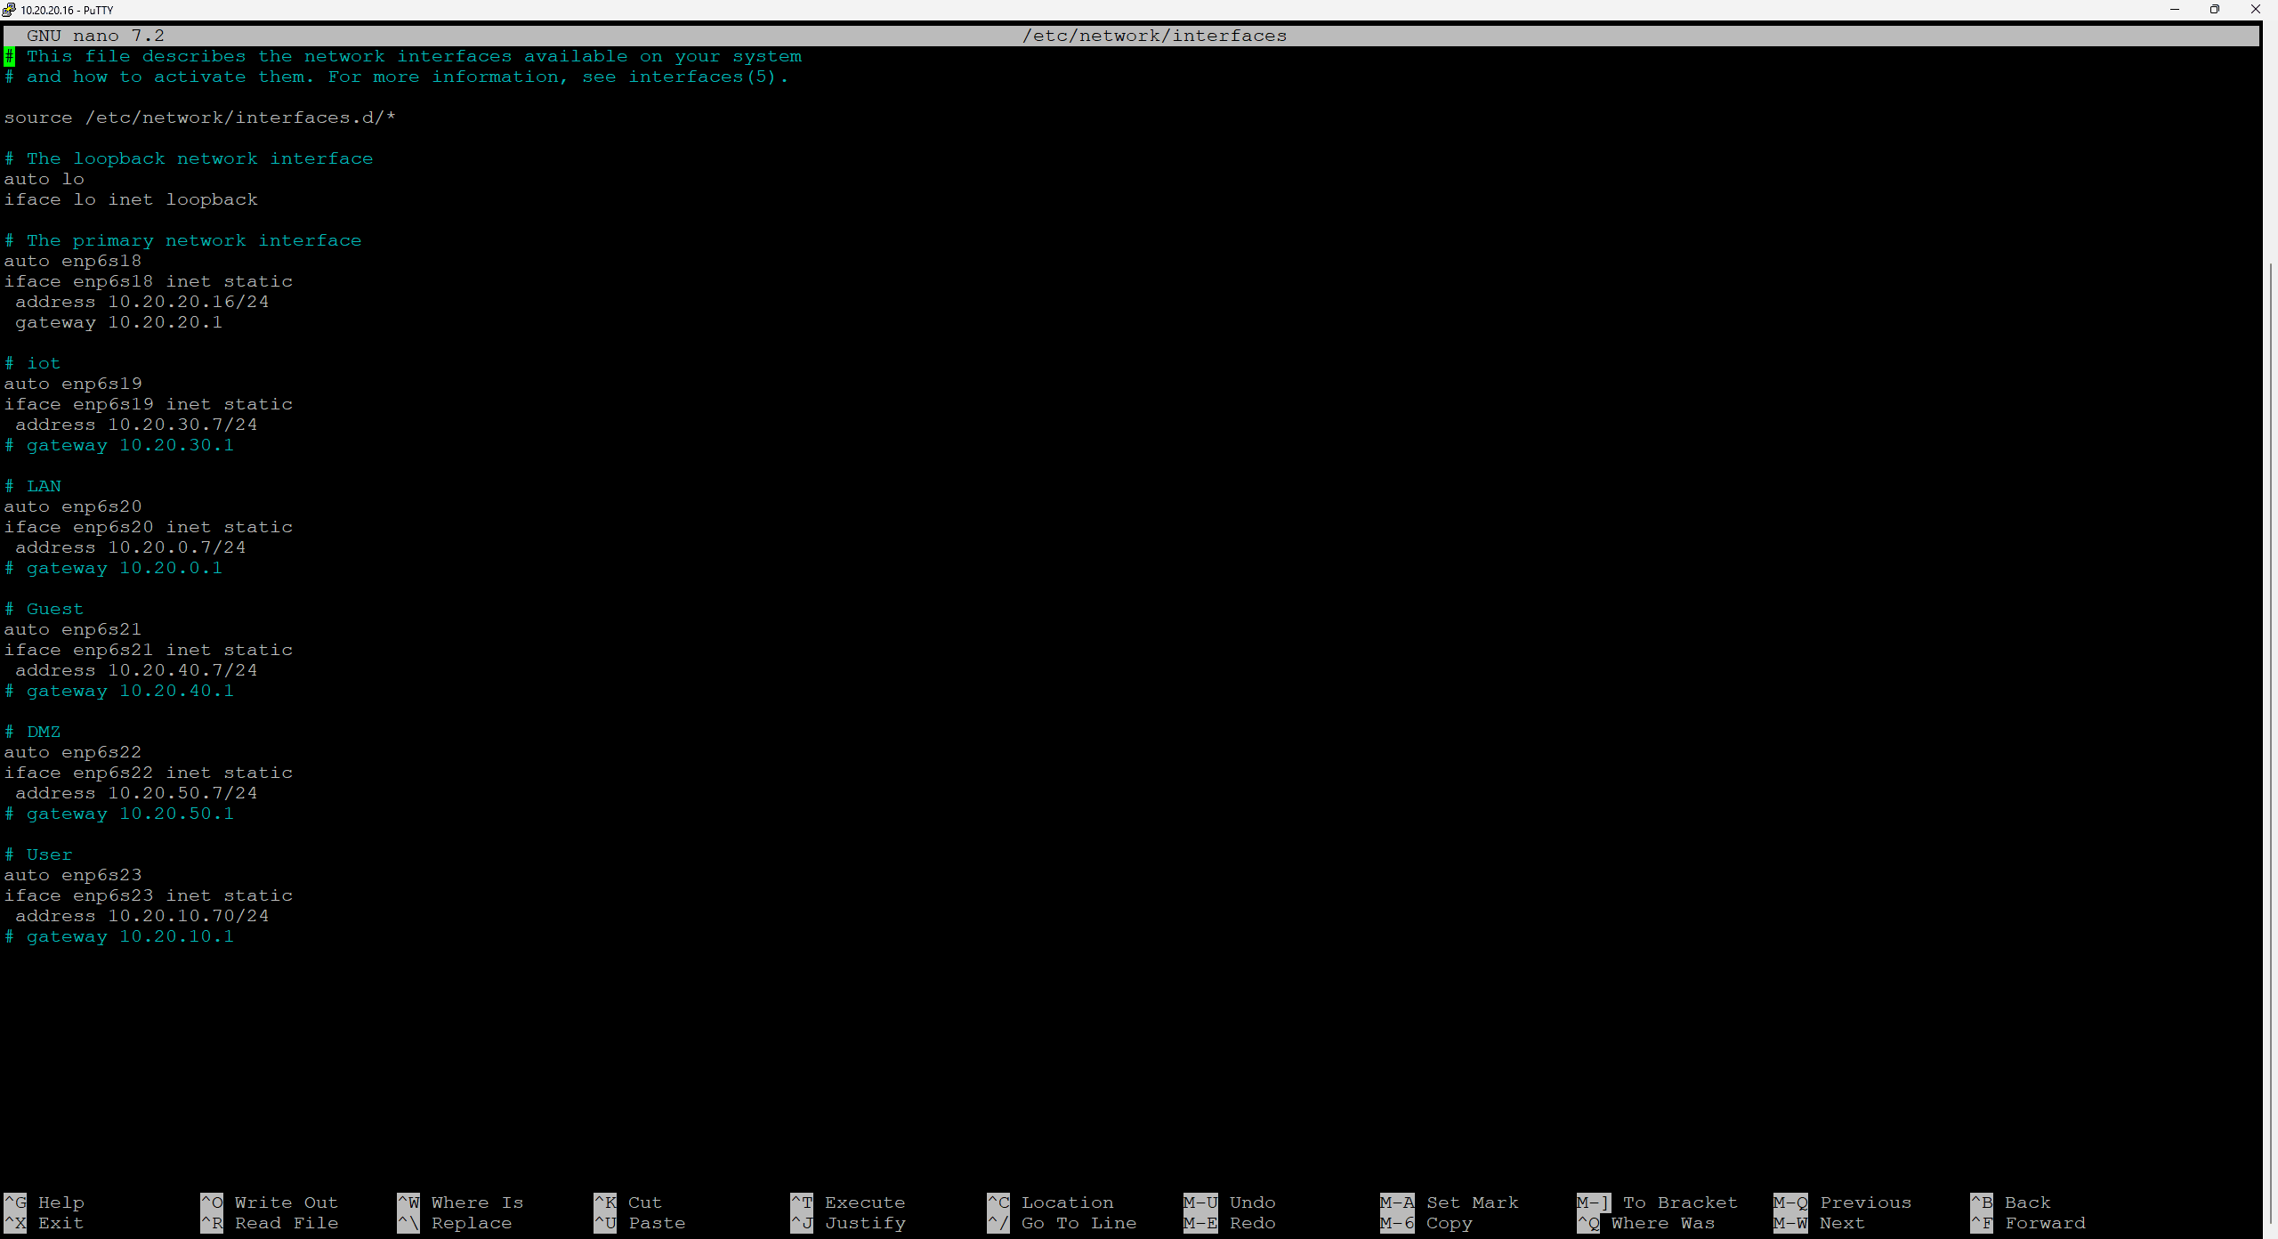Screen dimensions: 2278x1239
Task: Click the Replace label in the bottom bar
Action: tap(472, 1223)
